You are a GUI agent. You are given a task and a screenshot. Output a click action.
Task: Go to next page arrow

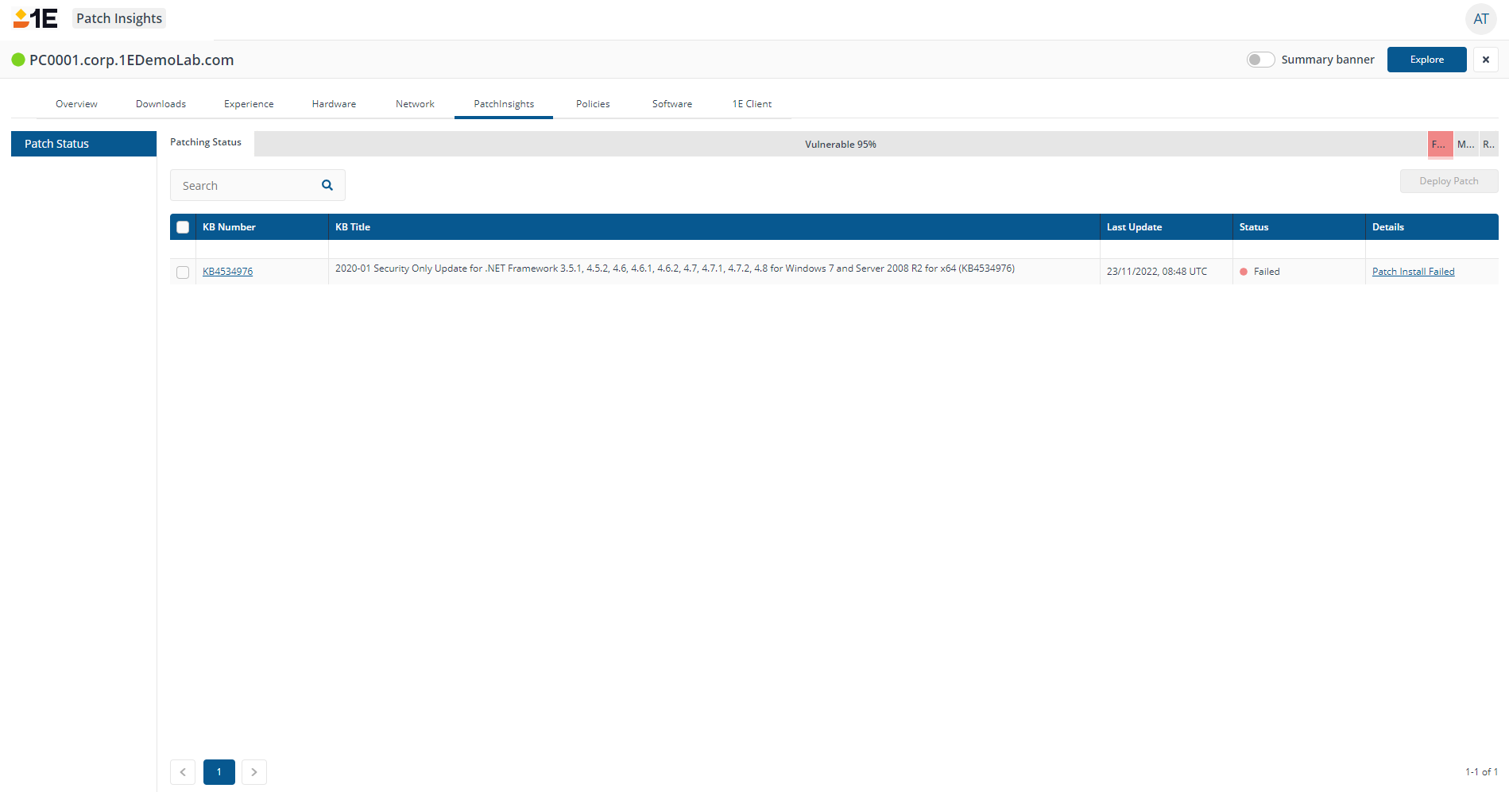(254, 772)
